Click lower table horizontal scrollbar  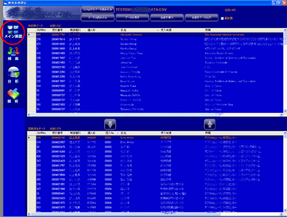155,214
